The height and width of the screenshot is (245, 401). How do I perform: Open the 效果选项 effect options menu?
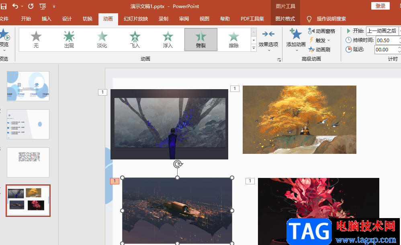(268, 41)
